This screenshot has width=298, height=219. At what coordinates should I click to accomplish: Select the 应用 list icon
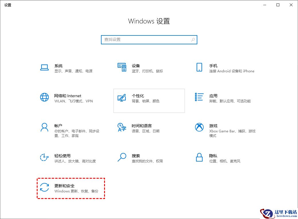click(199, 97)
